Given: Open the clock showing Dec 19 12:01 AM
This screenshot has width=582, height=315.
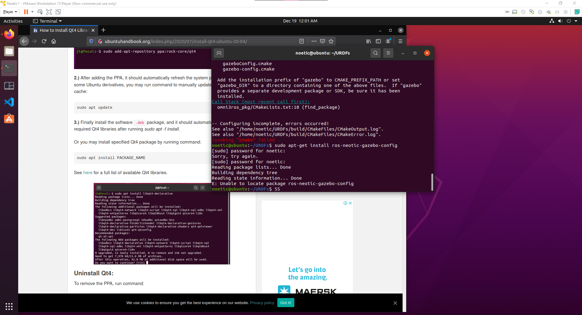Looking at the screenshot, I should coord(300,21).
